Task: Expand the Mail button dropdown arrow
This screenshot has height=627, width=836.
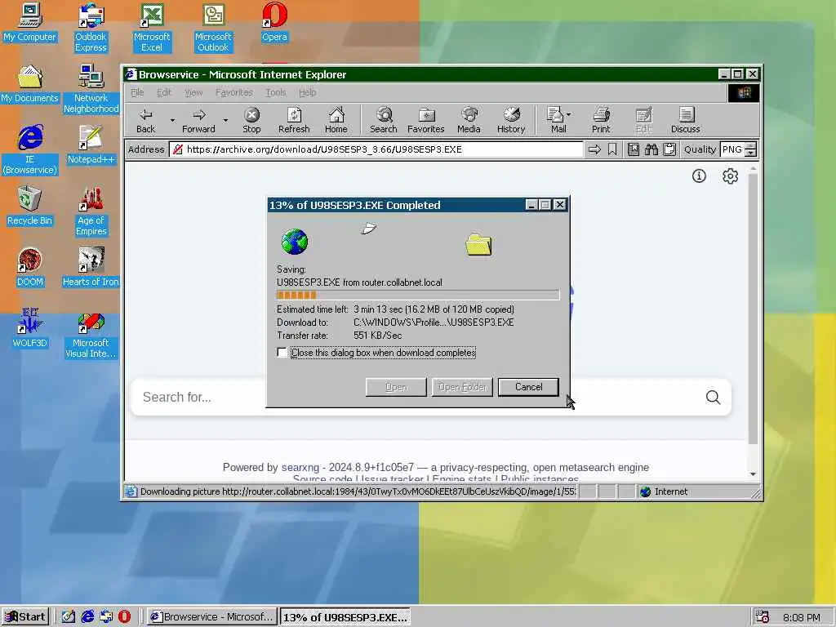Action: point(569,114)
